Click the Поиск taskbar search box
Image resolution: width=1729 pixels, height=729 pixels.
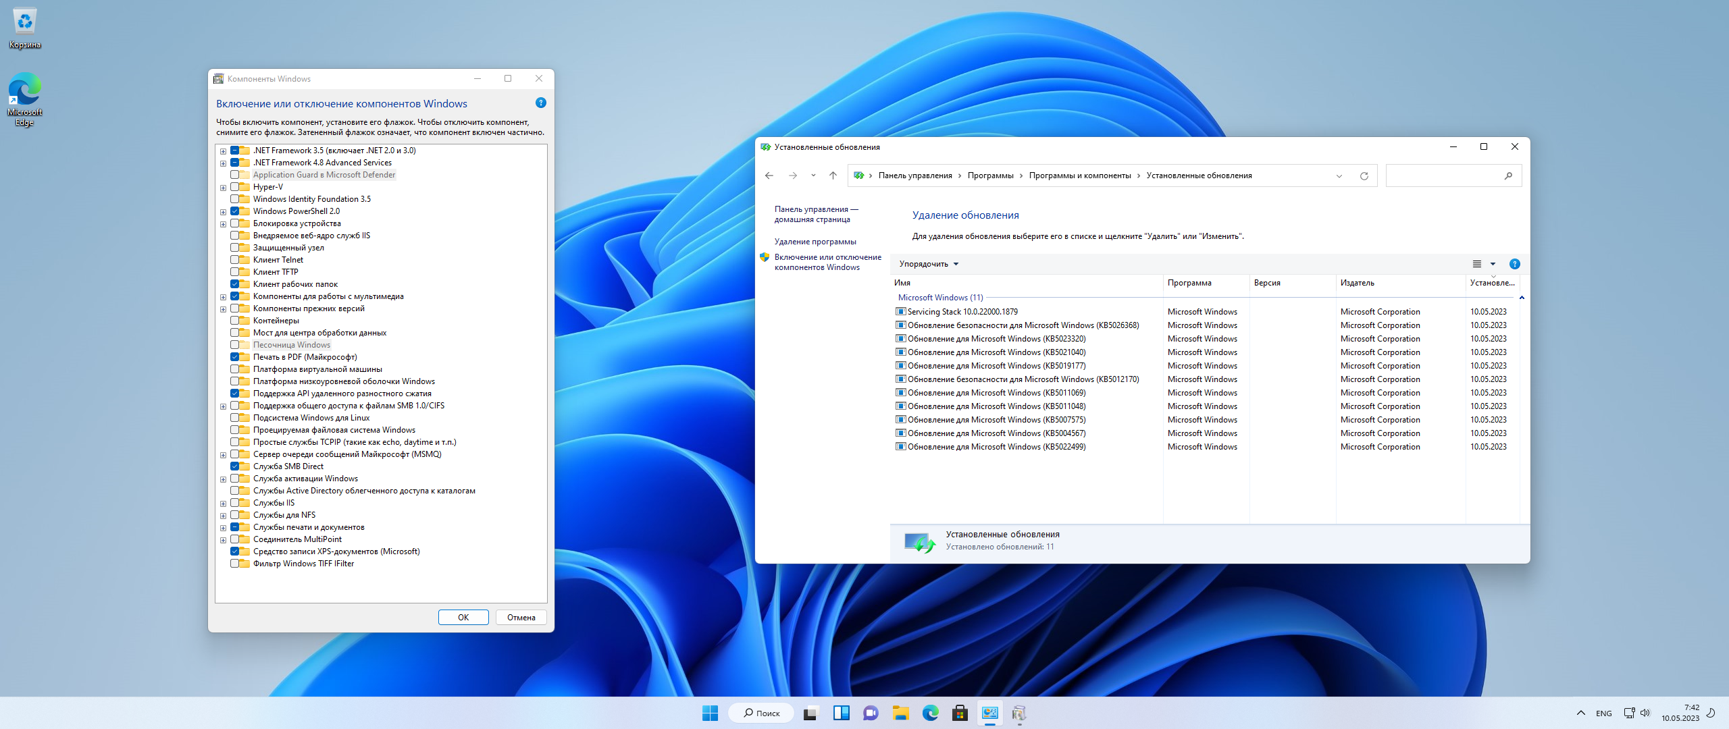(761, 713)
